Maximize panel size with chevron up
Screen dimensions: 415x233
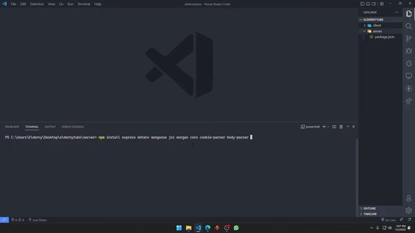[348, 127]
